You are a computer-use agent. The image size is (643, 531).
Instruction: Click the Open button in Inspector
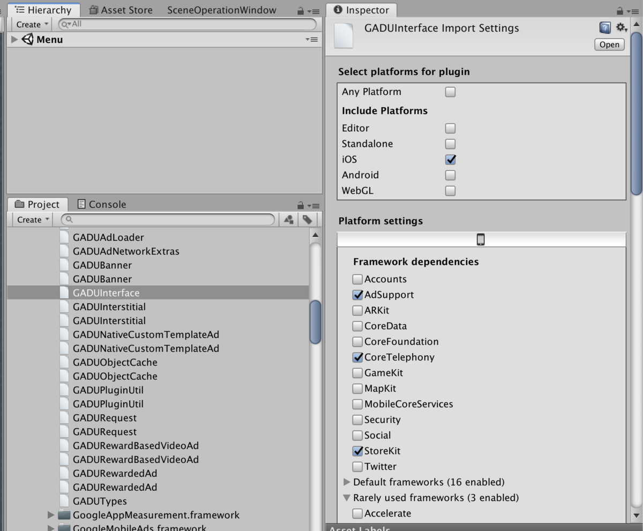609,44
